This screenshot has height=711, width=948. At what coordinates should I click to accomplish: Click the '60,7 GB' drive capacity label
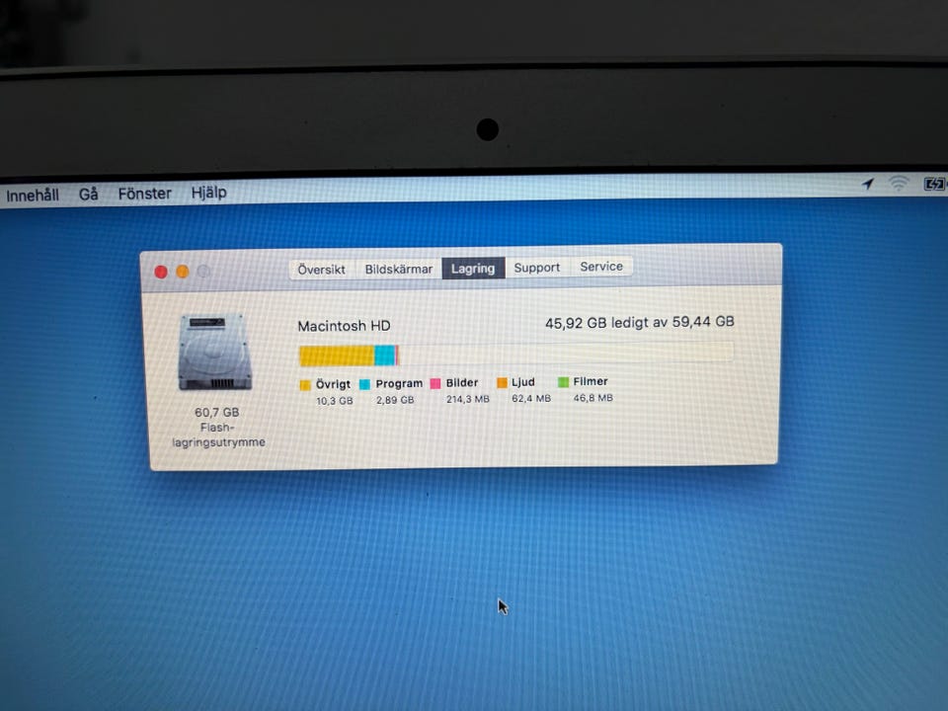tap(217, 413)
